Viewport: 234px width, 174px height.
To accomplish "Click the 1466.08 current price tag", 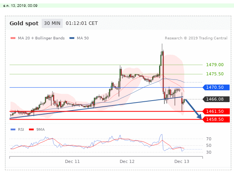I will coord(216,99).
